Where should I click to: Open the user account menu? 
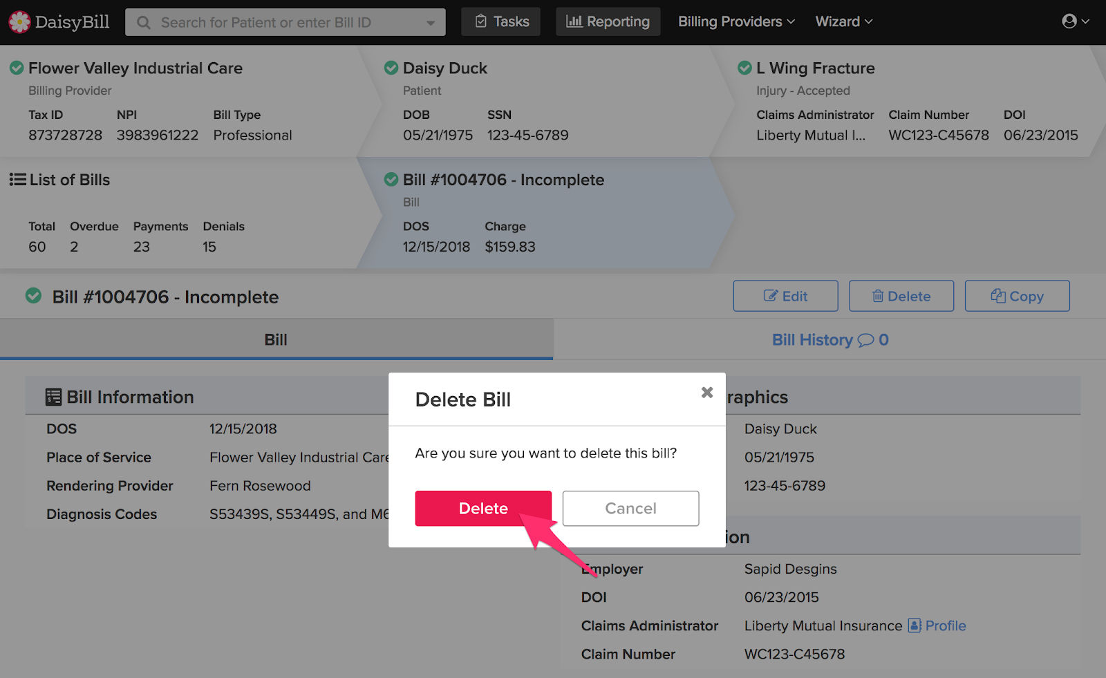click(x=1075, y=21)
